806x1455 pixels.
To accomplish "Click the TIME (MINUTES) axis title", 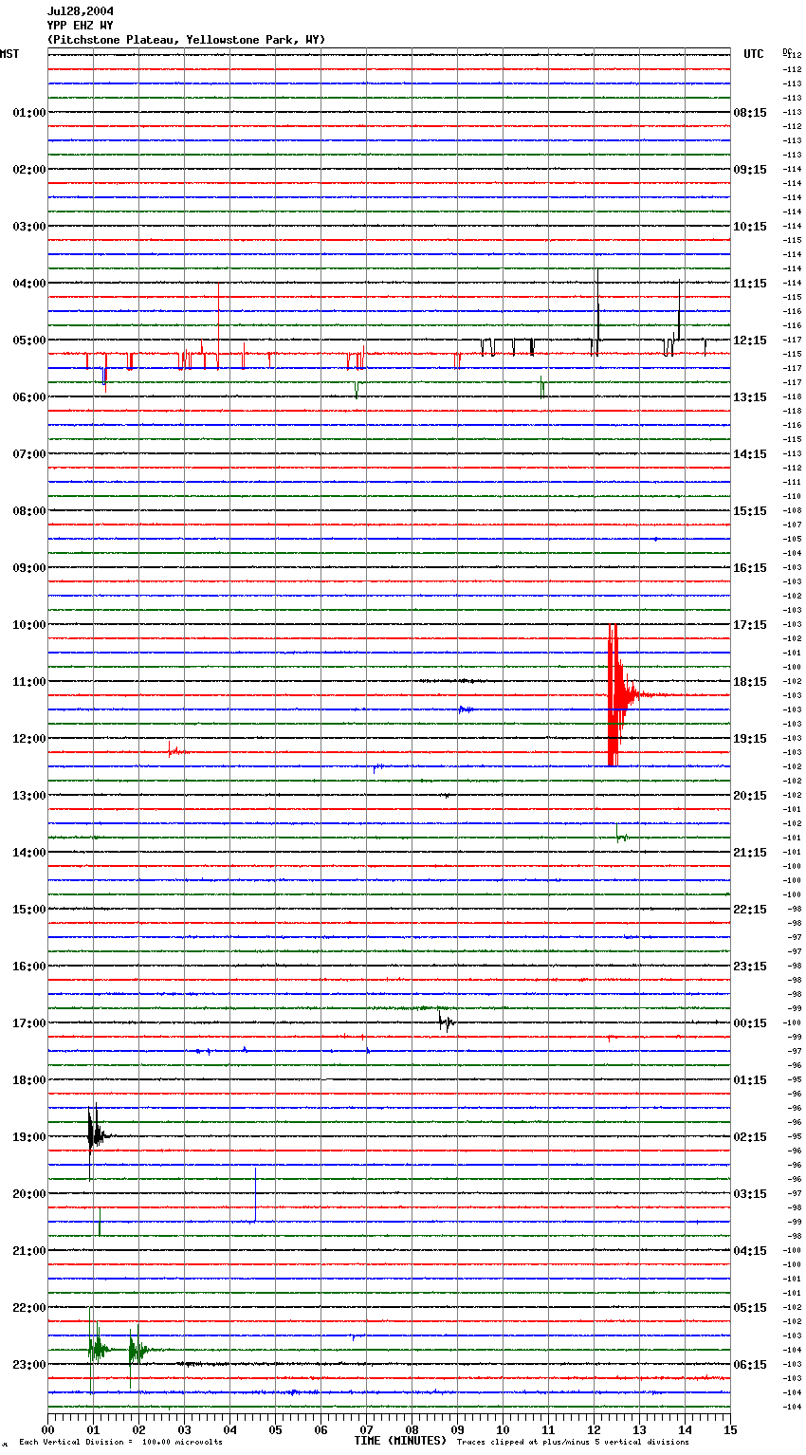I will 400,1441.
